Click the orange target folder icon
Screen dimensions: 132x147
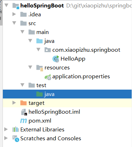tap(23, 103)
